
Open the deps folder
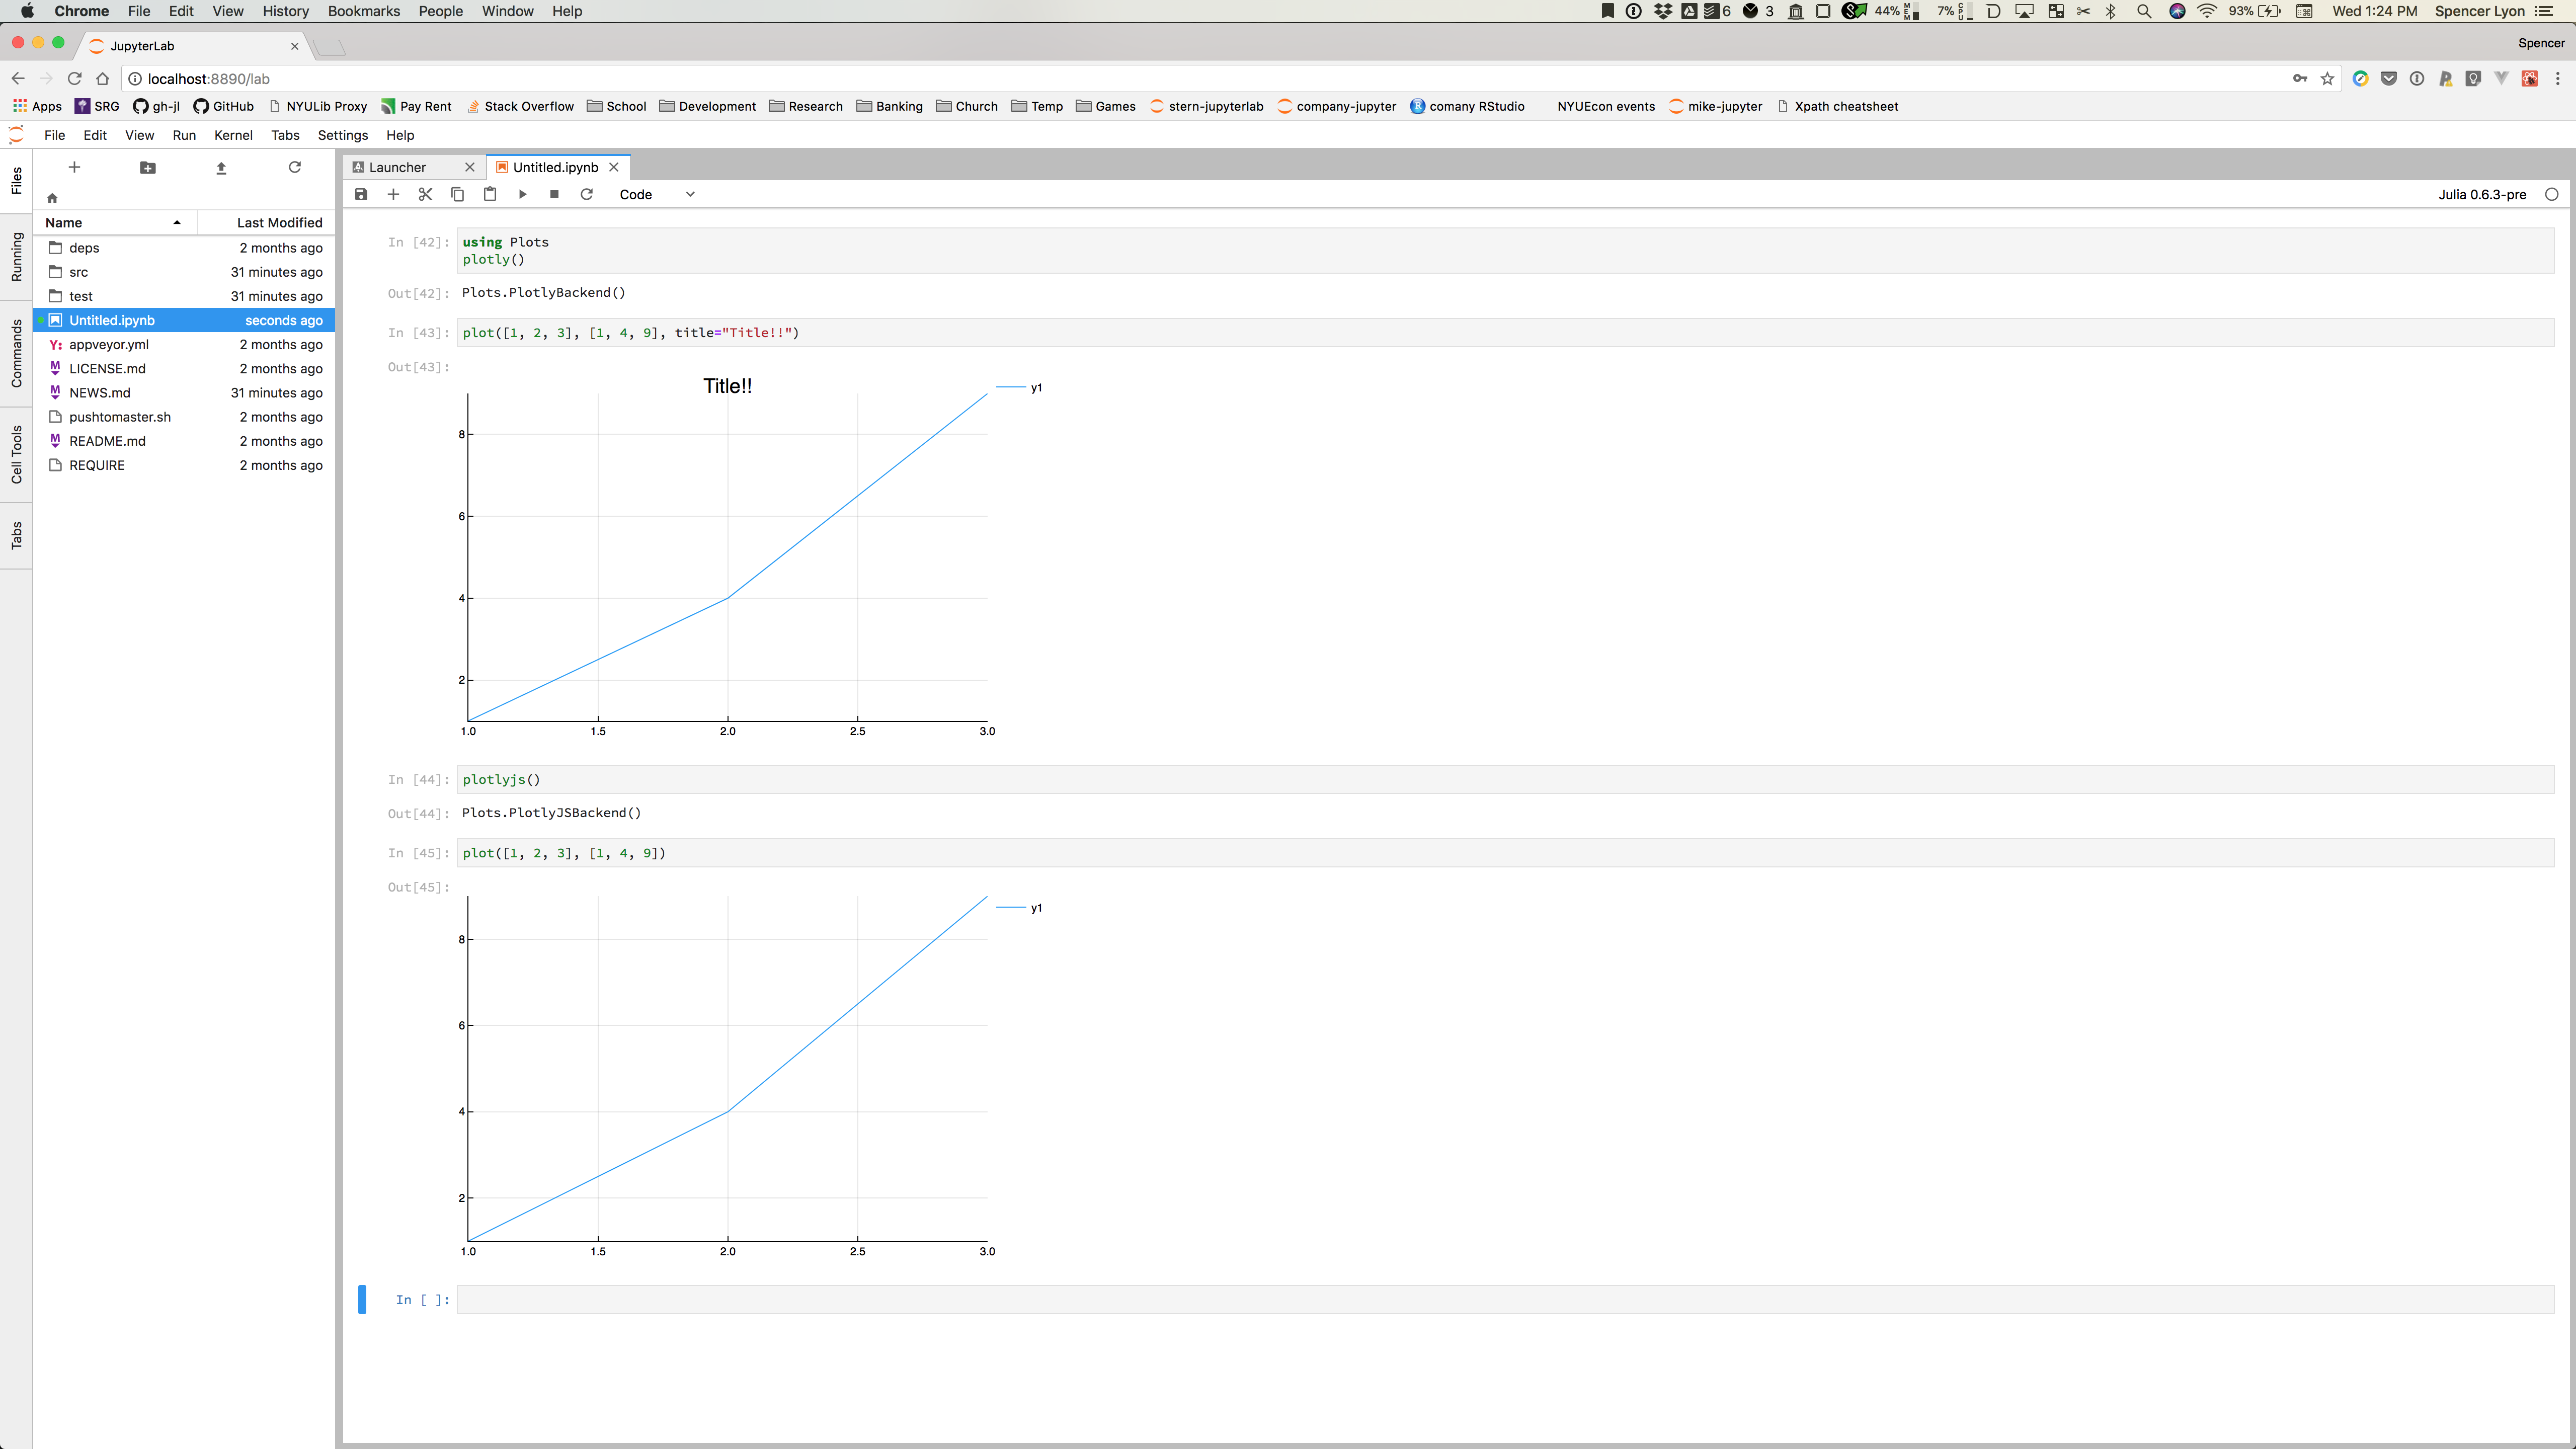pos(185,248)
